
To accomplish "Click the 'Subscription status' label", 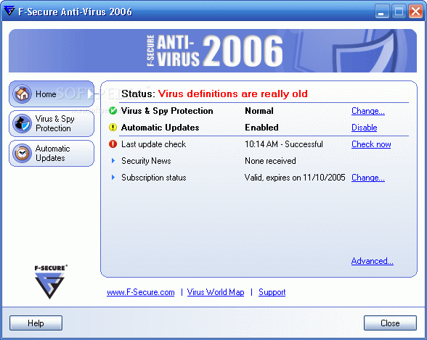I will 154,178.
